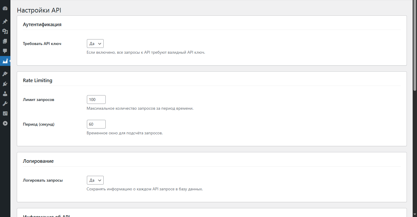The width and height of the screenshot is (417, 217).
Task: Click the page vertical scrollbar
Action: point(415,108)
